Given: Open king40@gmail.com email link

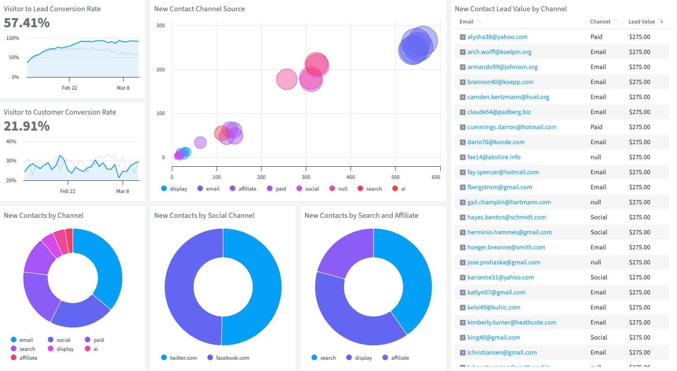Looking at the screenshot, I should point(493,337).
